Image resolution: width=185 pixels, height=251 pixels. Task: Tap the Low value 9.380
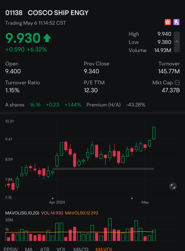[x=164, y=42]
